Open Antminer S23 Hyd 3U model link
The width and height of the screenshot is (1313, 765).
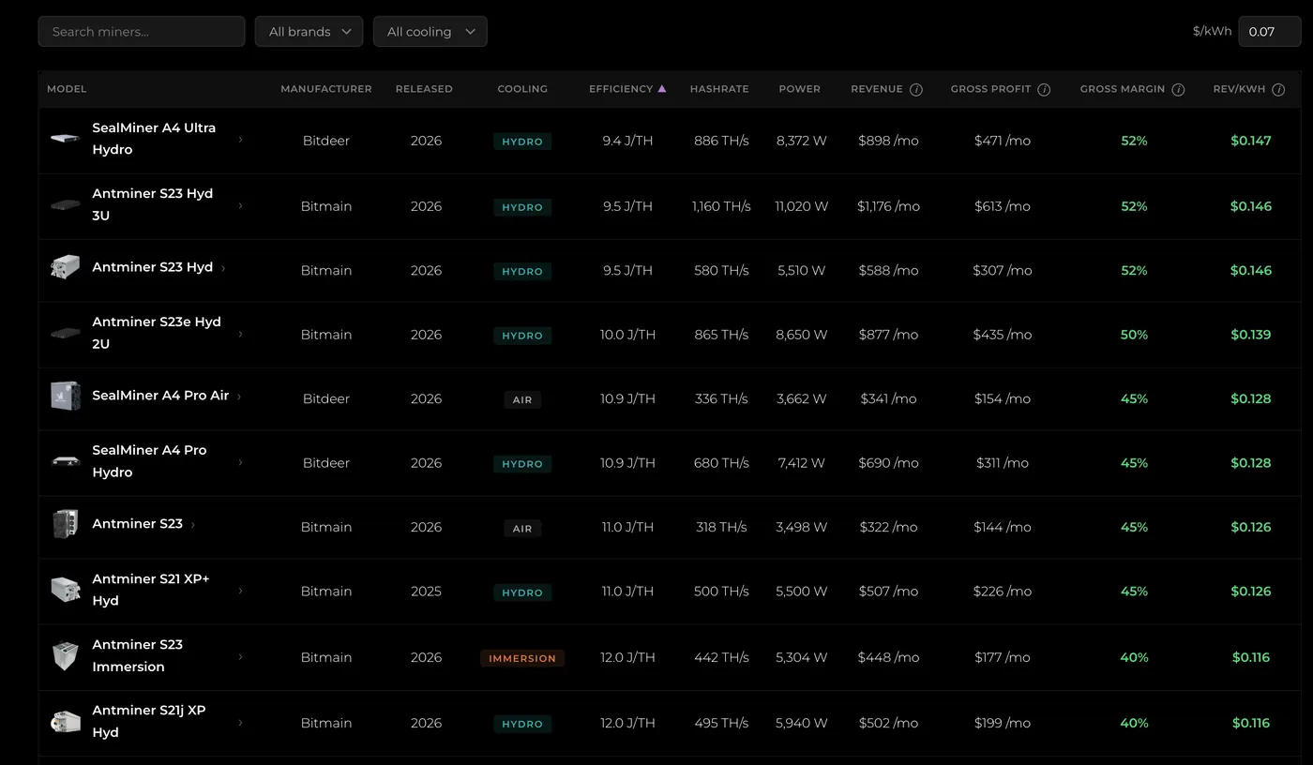pos(152,204)
